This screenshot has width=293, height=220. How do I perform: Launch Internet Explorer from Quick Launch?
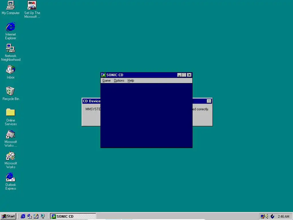pyautogui.click(x=23, y=216)
